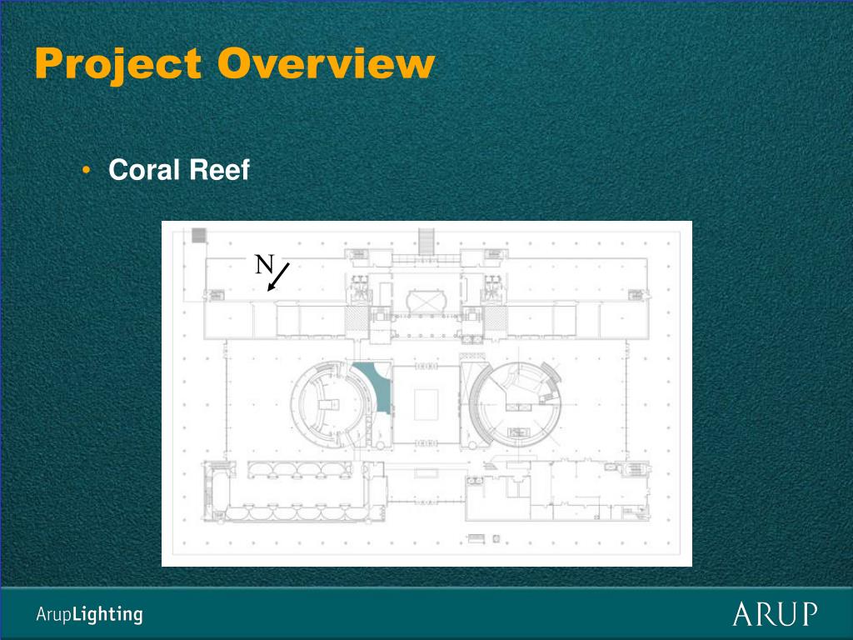Image resolution: width=853 pixels, height=640 pixels.
Task: Select the Coral Reef bullet text
Action: (x=179, y=170)
